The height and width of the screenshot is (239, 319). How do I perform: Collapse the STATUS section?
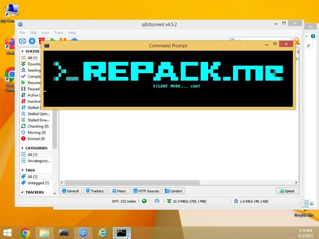pos(22,51)
